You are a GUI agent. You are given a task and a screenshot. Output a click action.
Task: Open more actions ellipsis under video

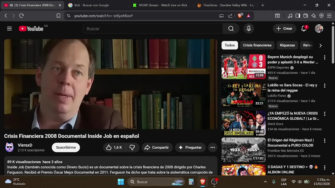click(x=213, y=148)
